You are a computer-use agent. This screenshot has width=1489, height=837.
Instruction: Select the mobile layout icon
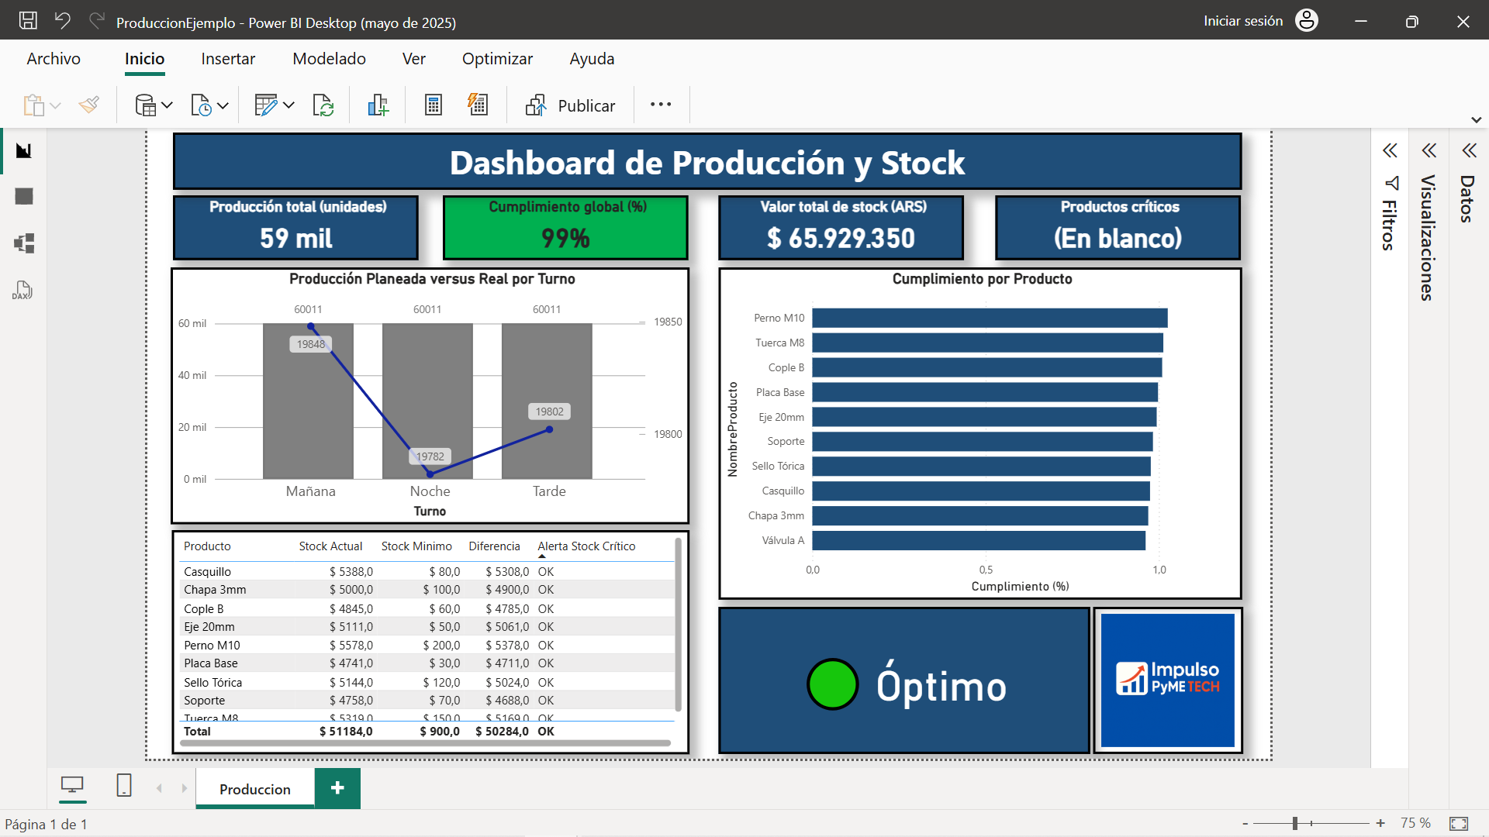(x=124, y=786)
